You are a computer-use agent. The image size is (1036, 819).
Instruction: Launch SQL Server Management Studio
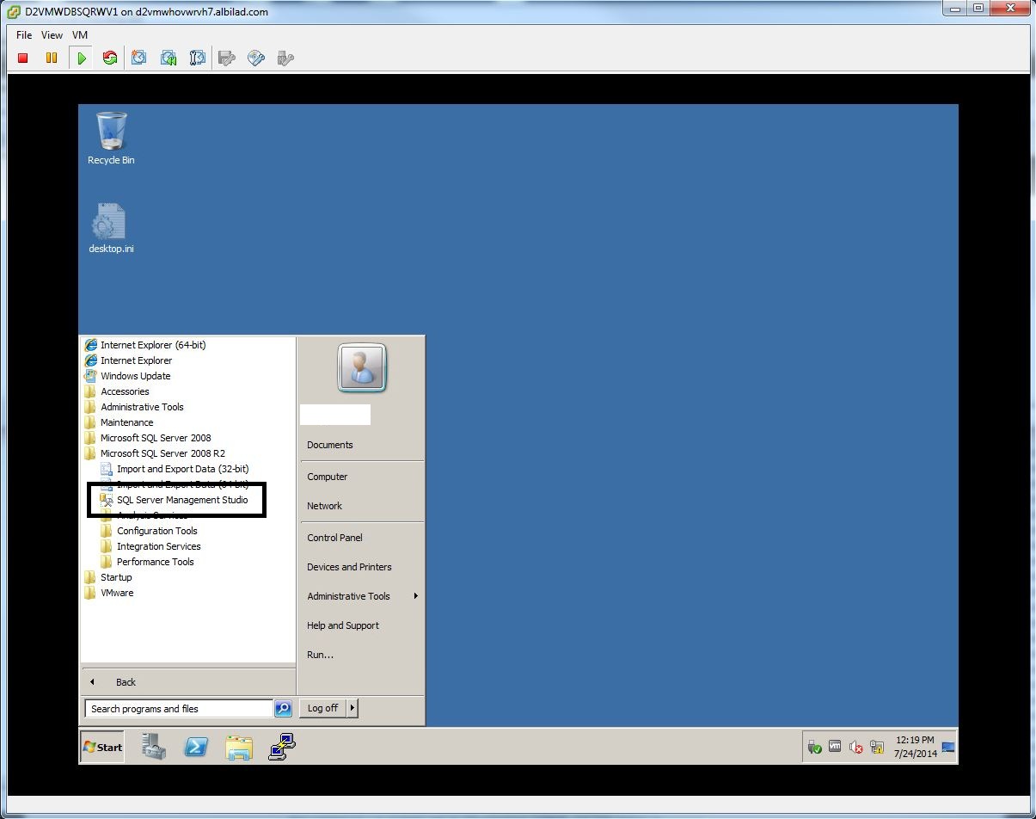click(182, 500)
